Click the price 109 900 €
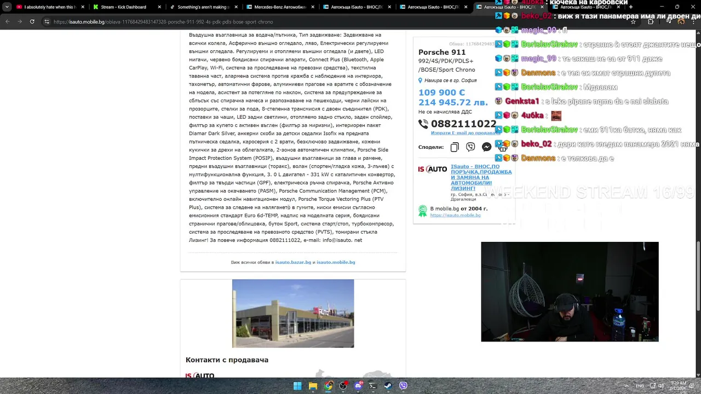This screenshot has width=701, height=394. [441, 93]
